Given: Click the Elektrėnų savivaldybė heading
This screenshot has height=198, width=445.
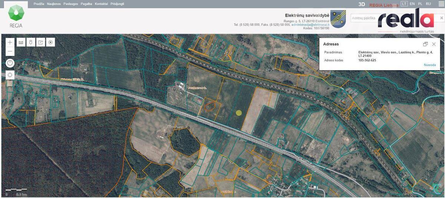Looking at the screenshot, I should point(307,15).
